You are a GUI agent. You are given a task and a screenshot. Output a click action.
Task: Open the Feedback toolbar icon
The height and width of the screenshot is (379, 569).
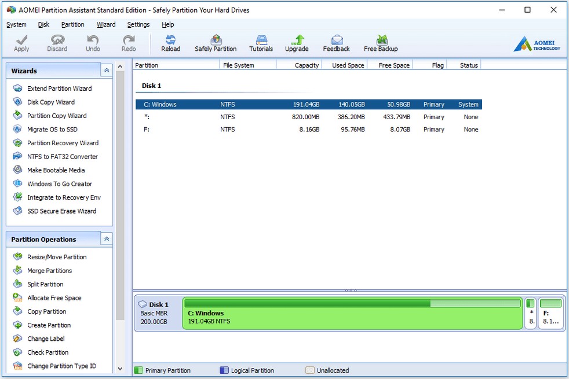click(337, 39)
